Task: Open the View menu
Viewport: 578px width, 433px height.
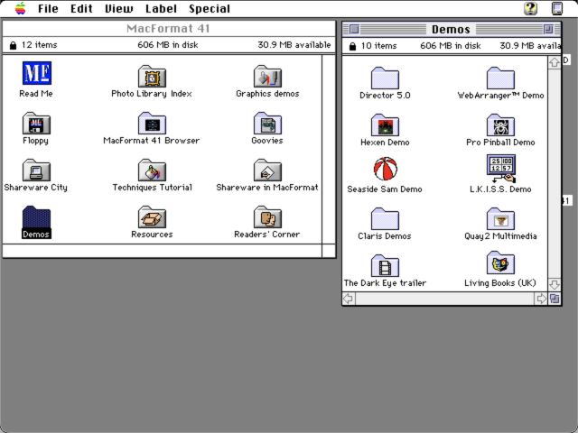Action: [x=118, y=8]
